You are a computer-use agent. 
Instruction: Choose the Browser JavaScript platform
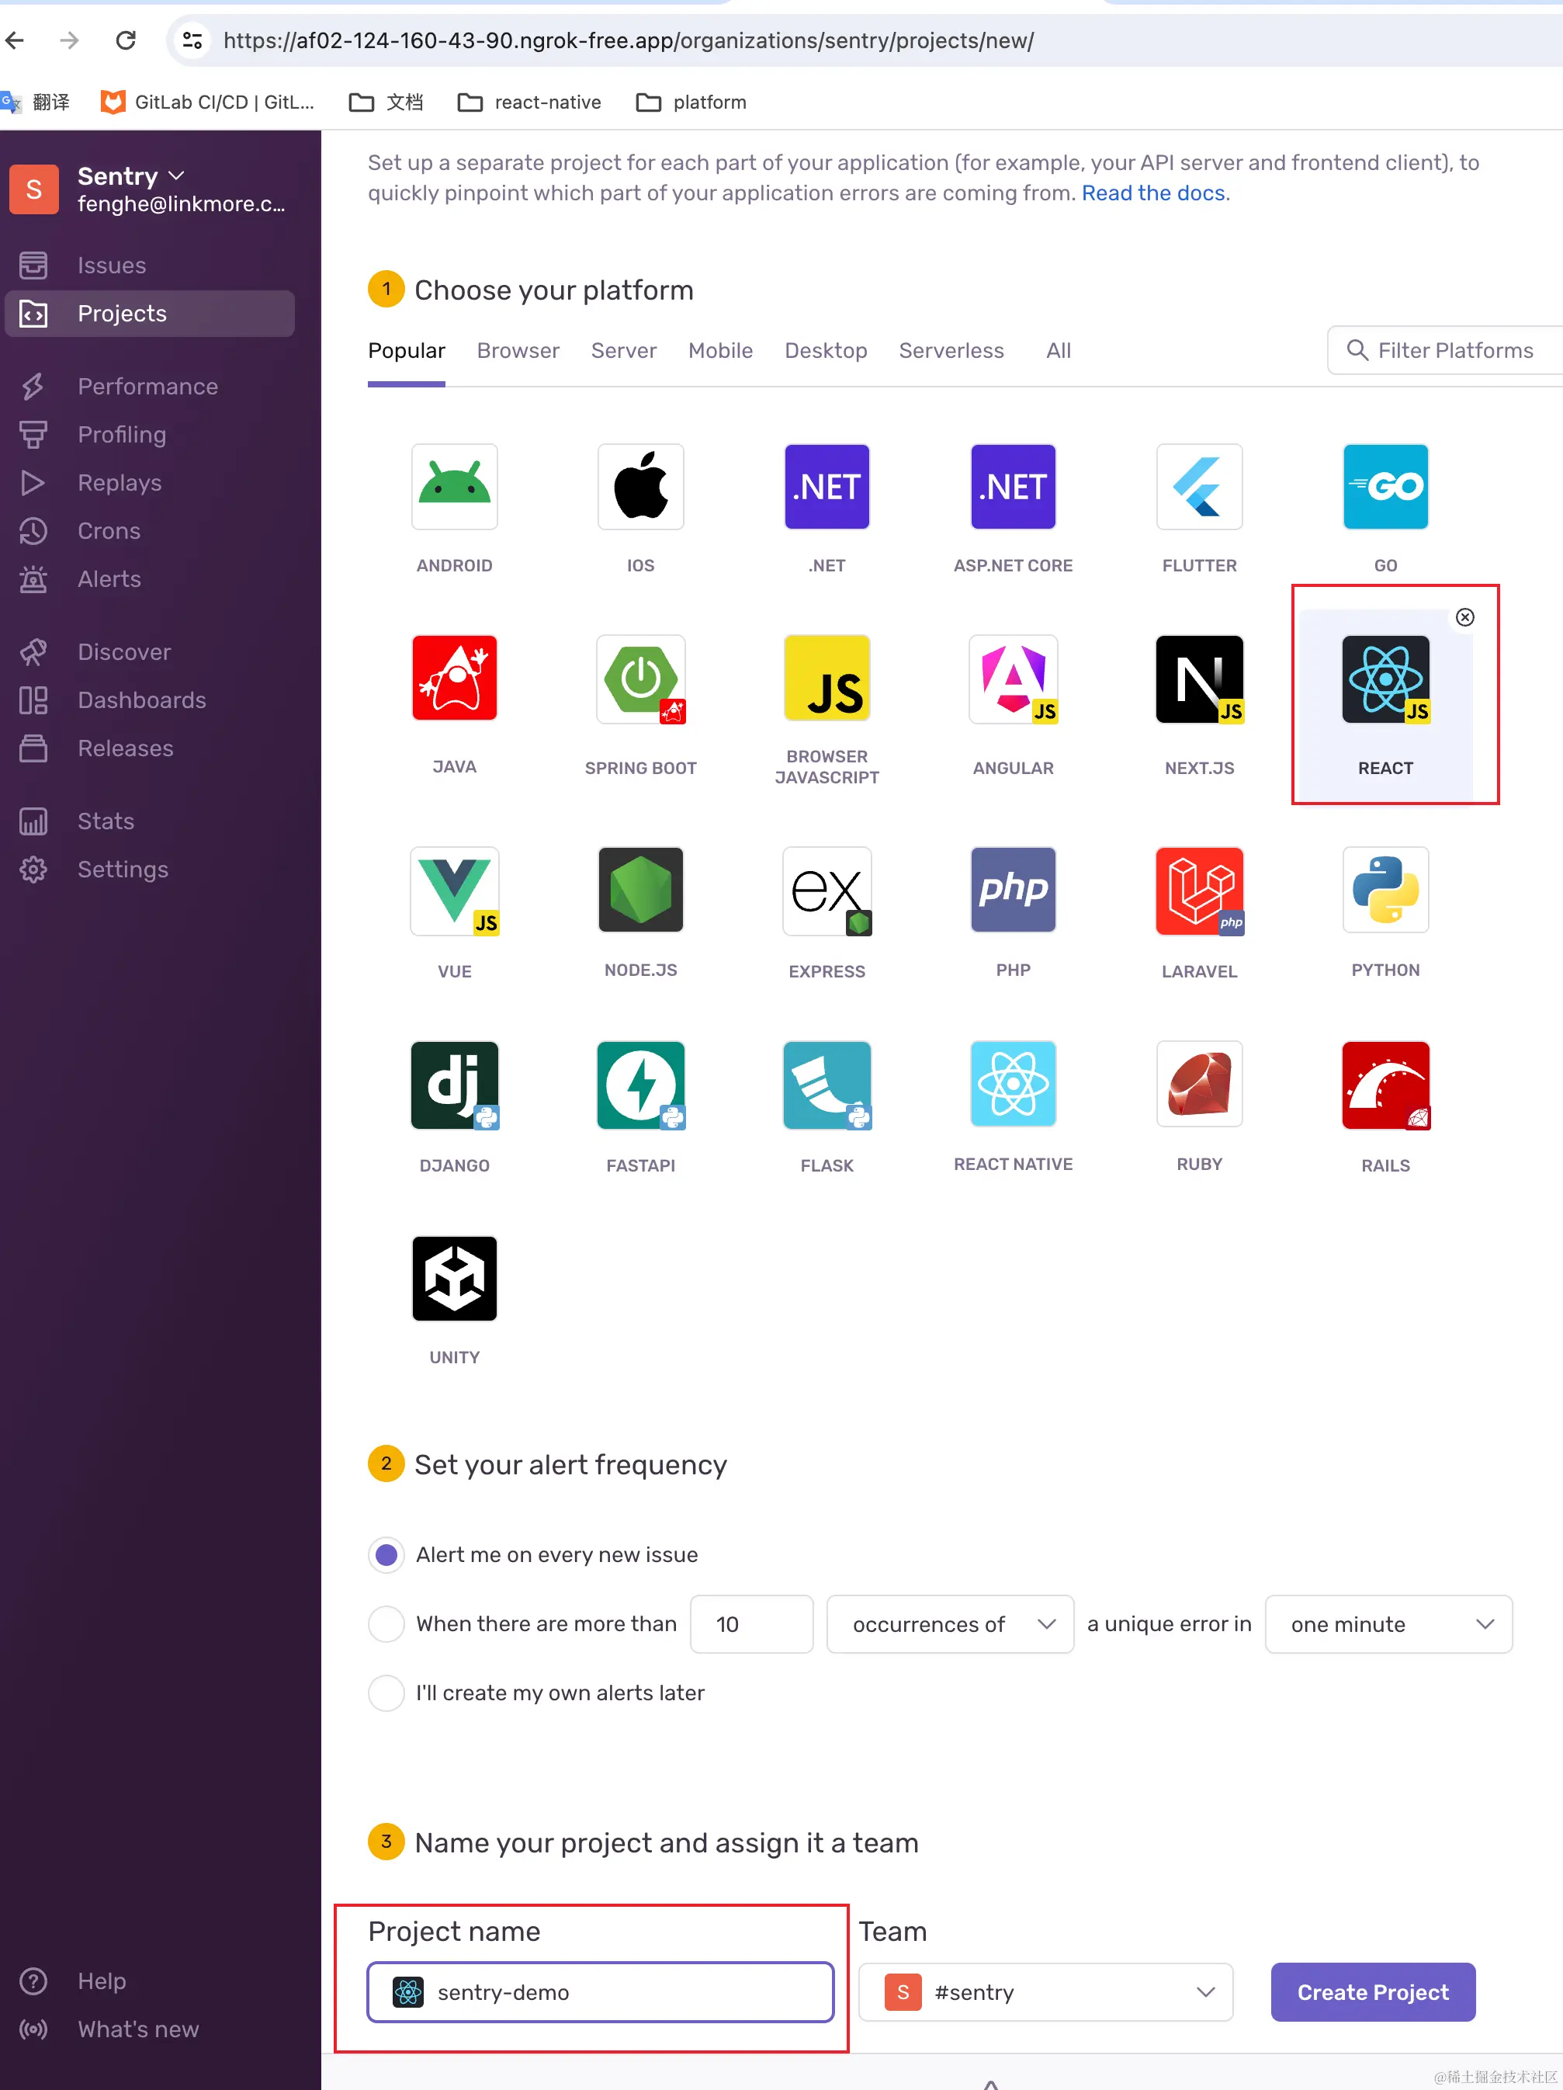coord(827,678)
